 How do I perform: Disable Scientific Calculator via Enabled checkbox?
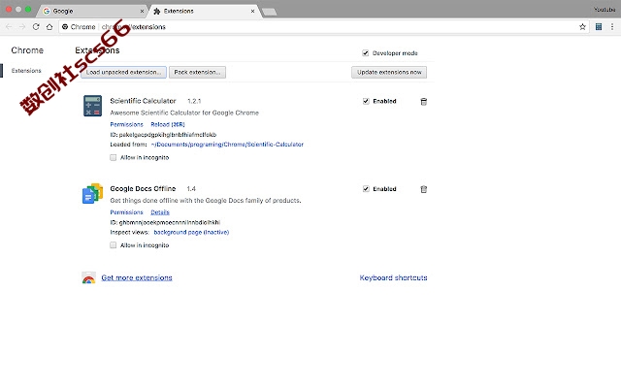[366, 101]
